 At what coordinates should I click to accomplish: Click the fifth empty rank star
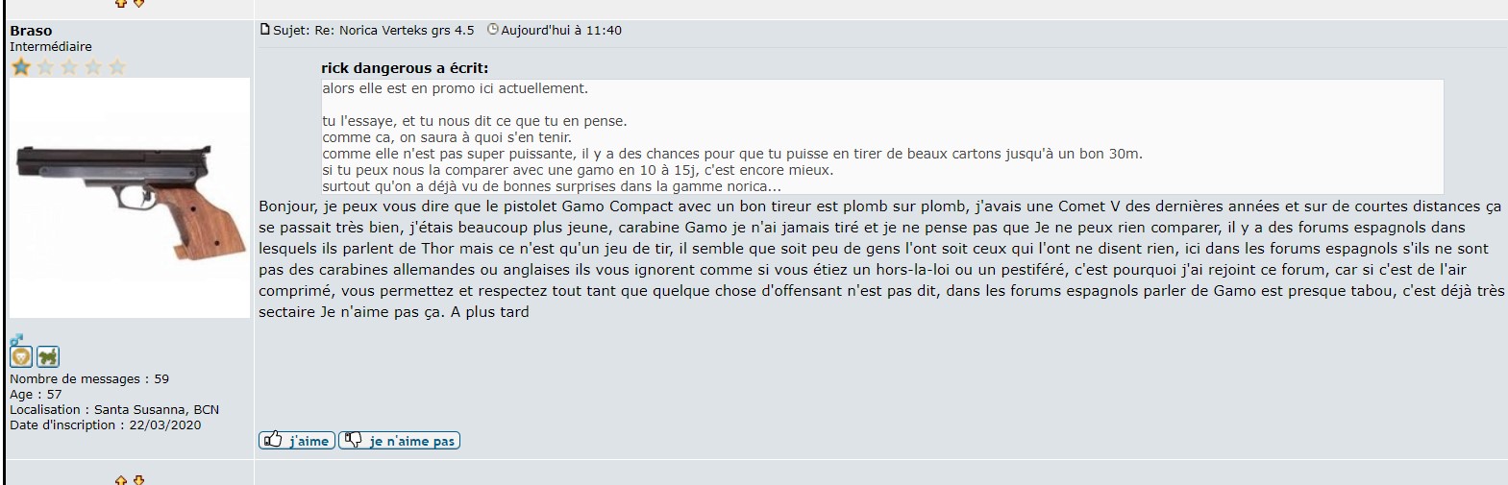pyautogui.click(x=116, y=66)
